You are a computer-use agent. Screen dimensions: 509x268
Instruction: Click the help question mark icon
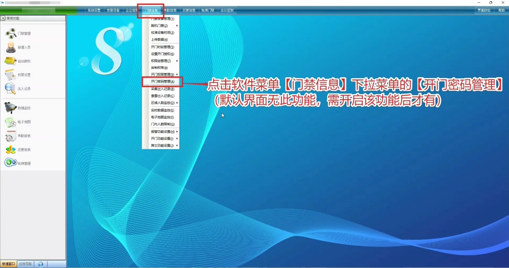(41, 264)
